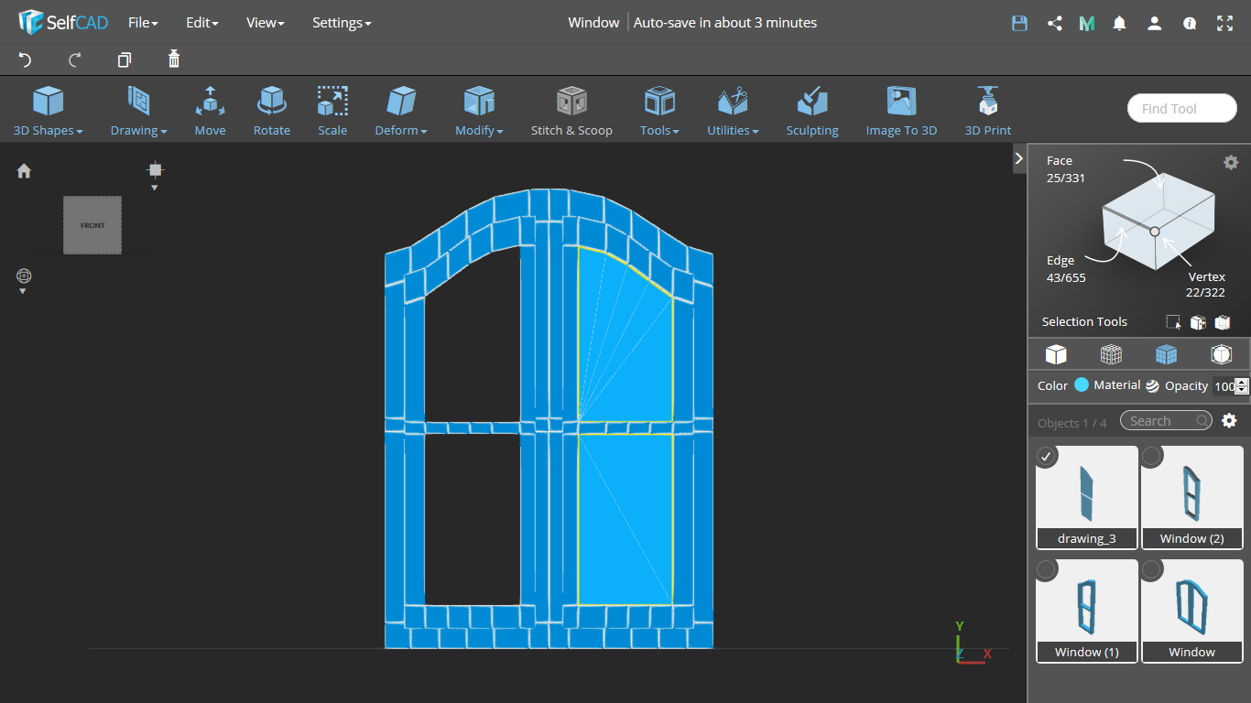Screen dimensions: 1251x703
Task: Focus the objects Search field
Action: point(1166,421)
